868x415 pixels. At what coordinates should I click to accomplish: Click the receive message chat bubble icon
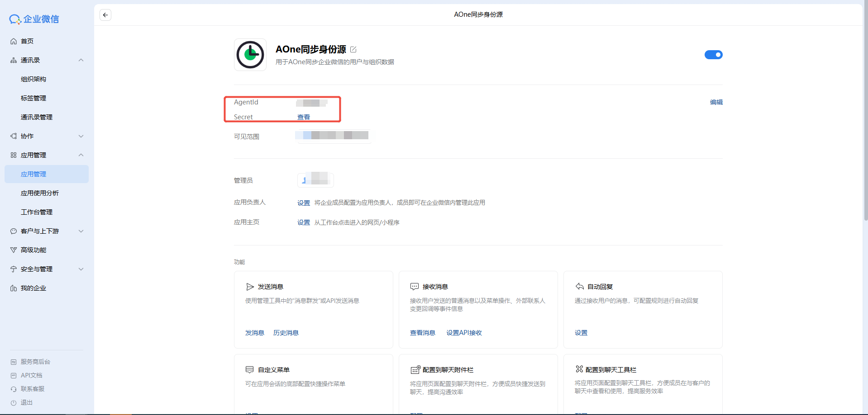click(x=414, y=287)
